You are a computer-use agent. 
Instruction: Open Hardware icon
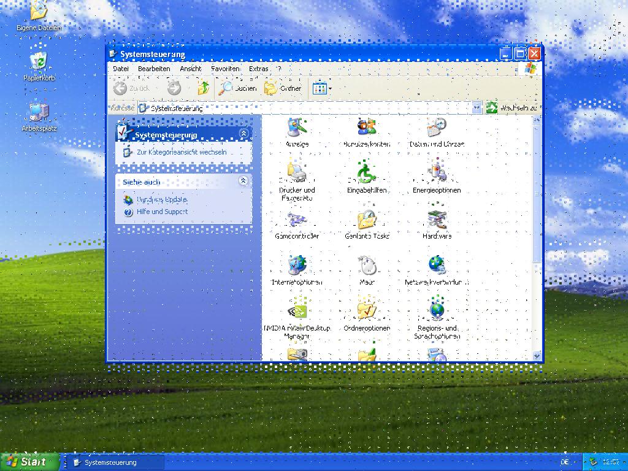pyautogui.click(x=437, y=225)
